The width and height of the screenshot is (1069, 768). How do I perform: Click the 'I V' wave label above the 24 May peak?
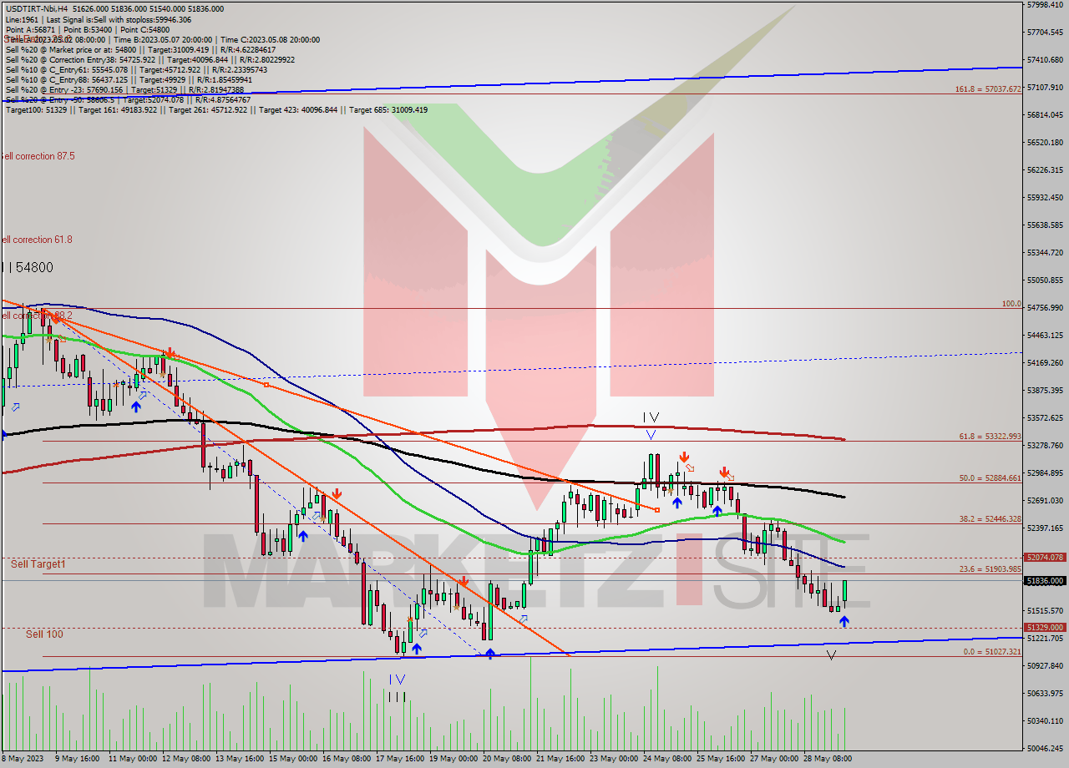651,417
